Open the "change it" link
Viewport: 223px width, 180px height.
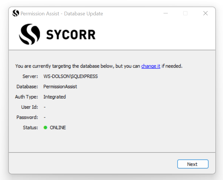click(151, 66)
